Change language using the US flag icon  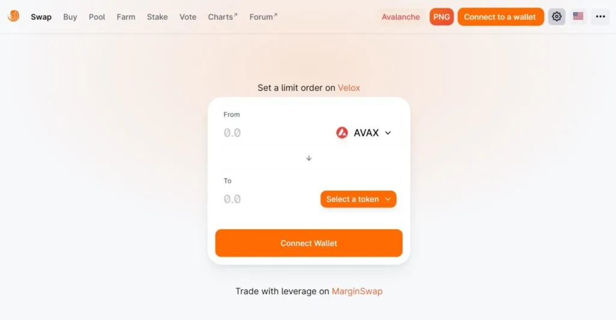tap(578, 16)
